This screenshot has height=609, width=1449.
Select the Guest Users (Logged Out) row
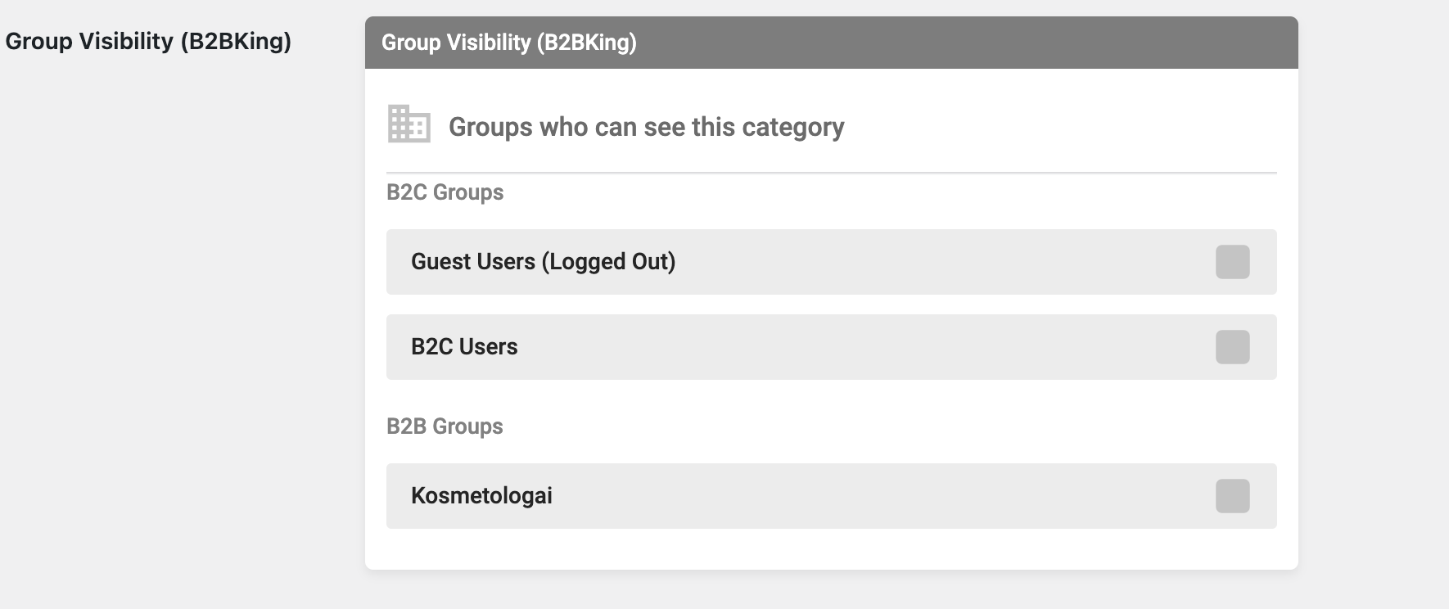[x=831, y=262]
